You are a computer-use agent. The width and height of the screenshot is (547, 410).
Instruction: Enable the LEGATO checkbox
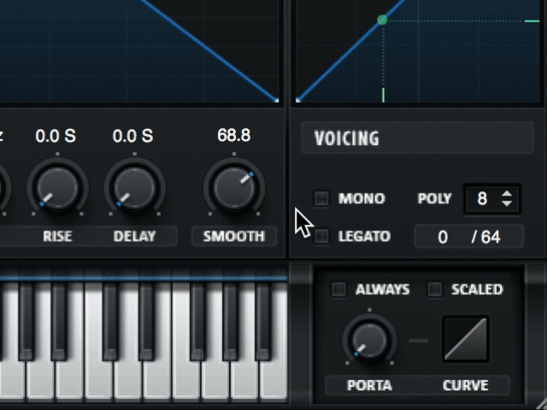[x=321, y=237]
